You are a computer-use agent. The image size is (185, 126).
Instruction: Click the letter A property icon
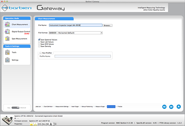pos(51,124)
